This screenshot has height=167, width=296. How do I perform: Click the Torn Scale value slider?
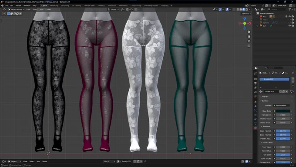283,155
